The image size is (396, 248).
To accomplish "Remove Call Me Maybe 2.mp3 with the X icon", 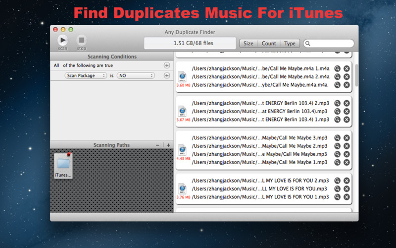I will pyautogui.click(x=347, y=146).
